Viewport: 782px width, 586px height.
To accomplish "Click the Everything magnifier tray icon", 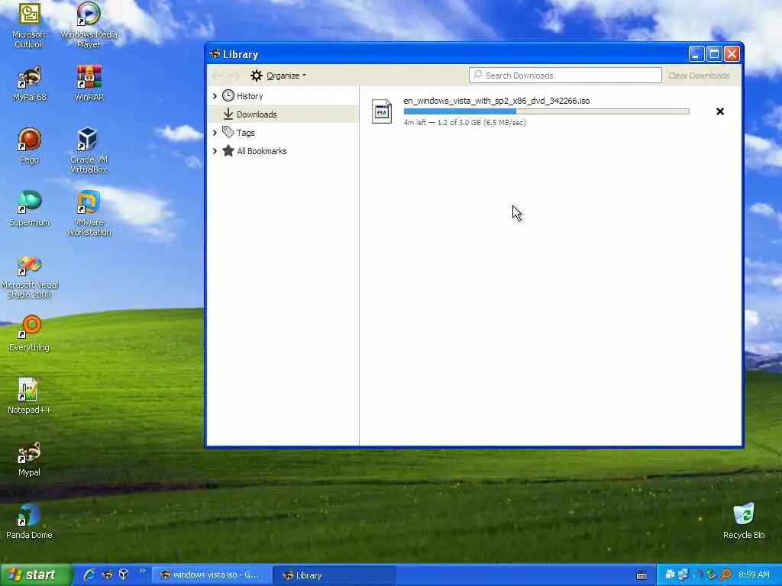I will (x=726, y=575).
